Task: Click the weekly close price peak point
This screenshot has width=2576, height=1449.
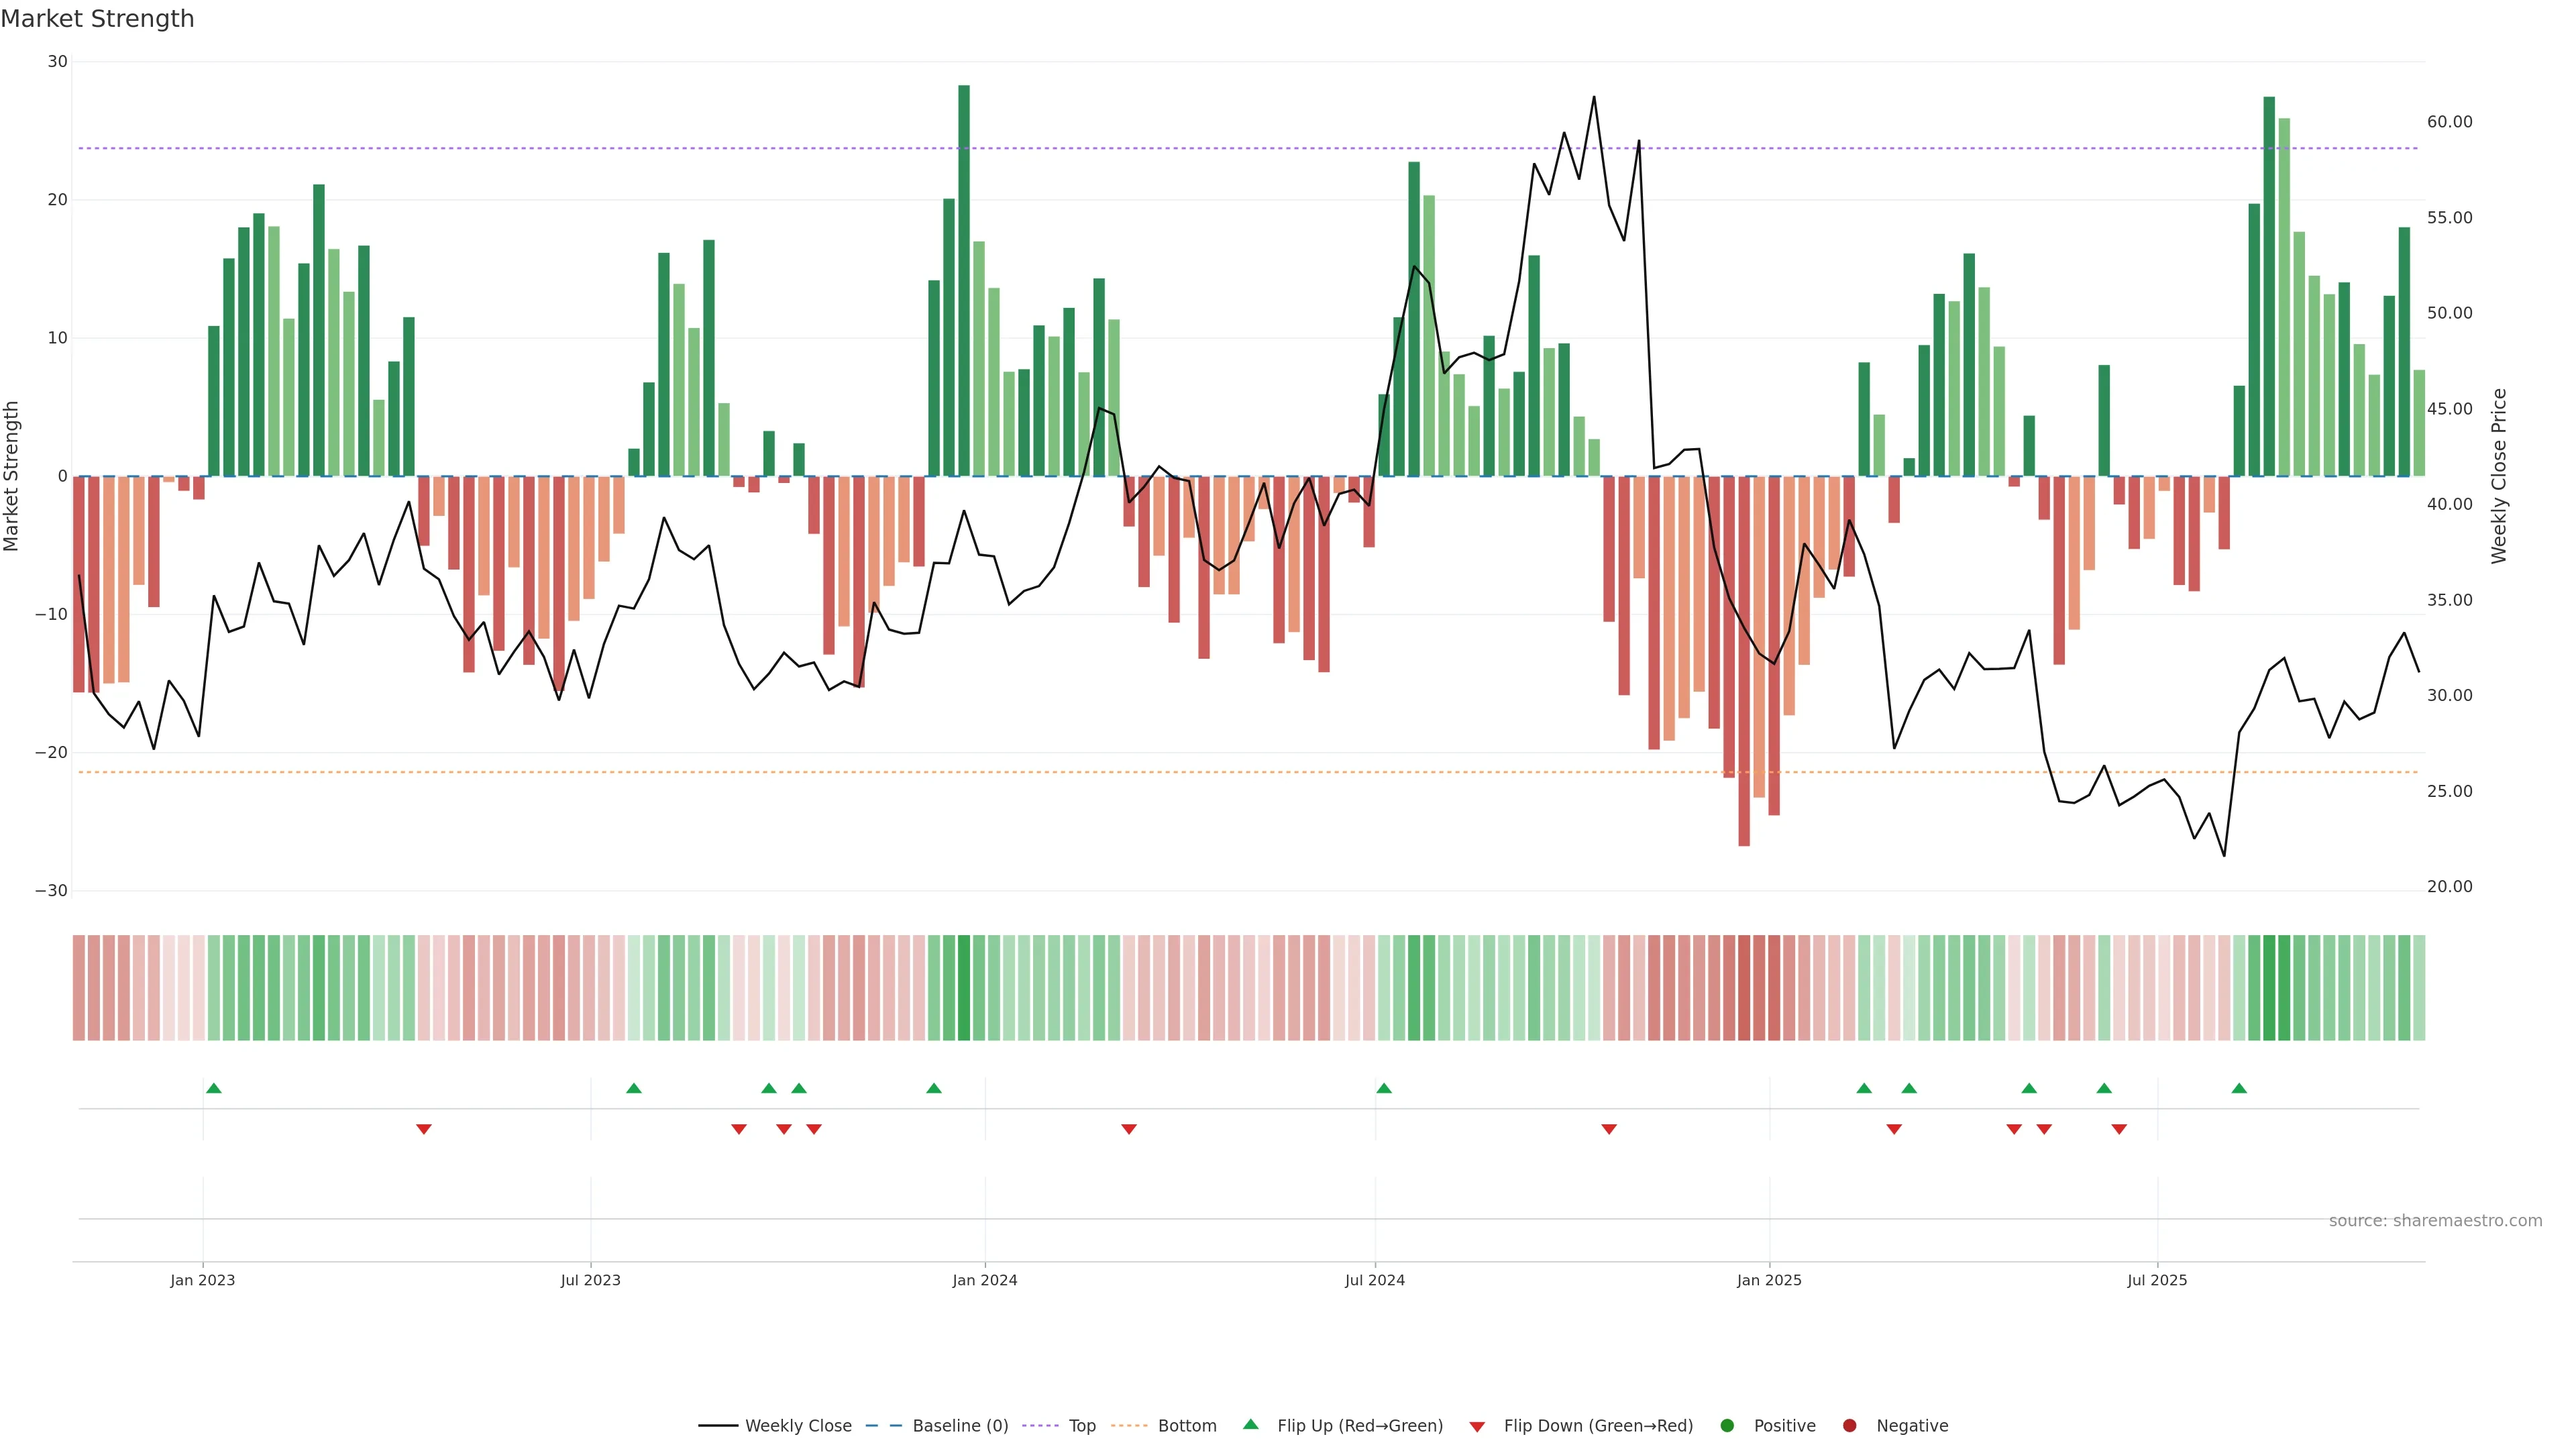Action: click(1593, 97)
